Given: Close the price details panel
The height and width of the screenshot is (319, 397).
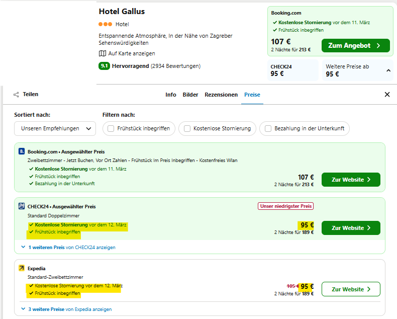Looking at the screenshot, I should tap(387, 95).
